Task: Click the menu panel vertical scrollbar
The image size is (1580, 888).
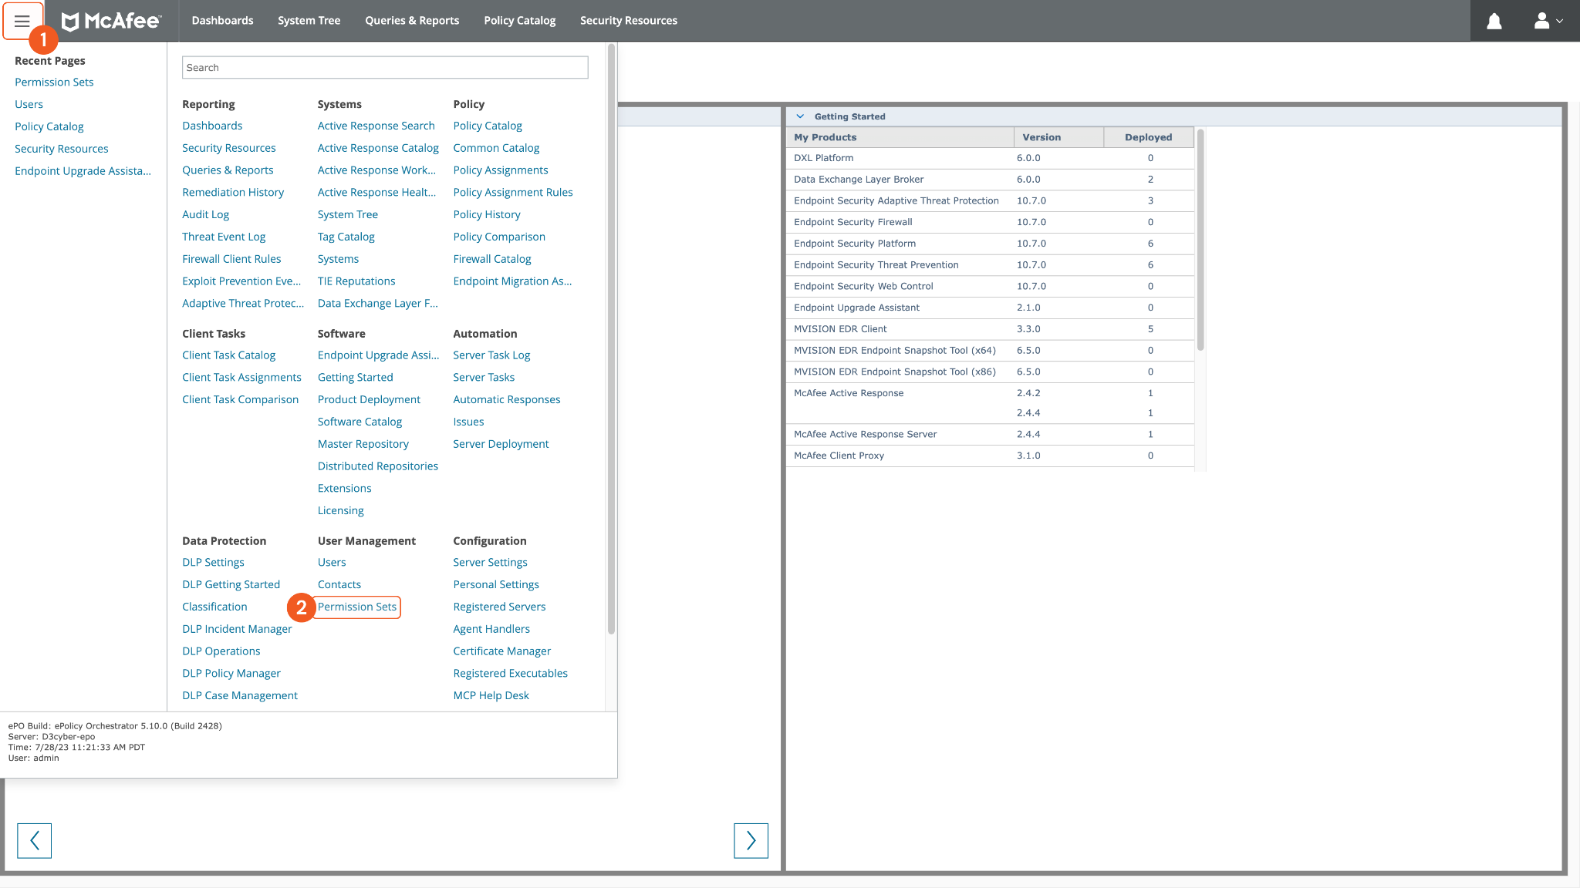Action: coord(611,339)
